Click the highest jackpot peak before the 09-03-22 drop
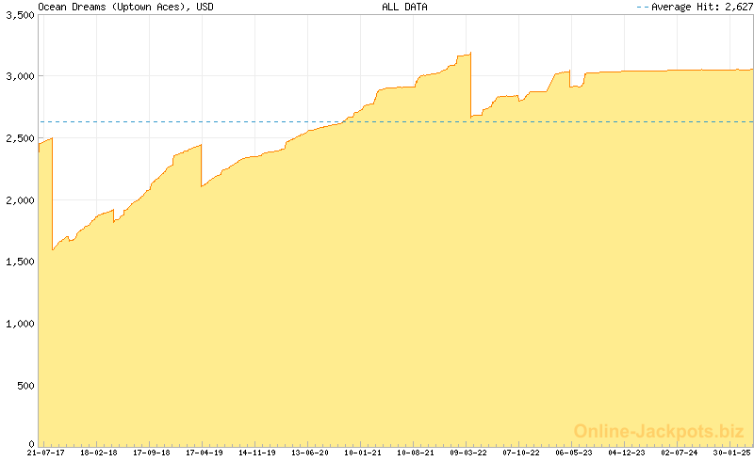This screenshot has height=461, width=754. click(x=469, y=54)
